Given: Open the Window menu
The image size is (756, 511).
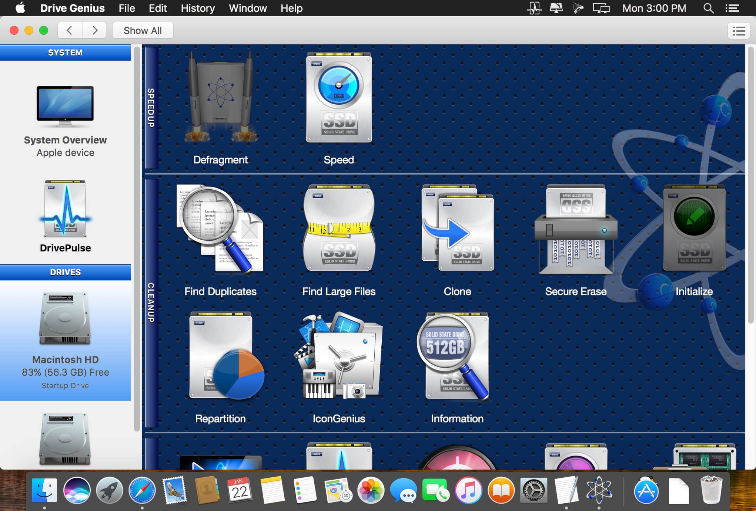Looking at the screenshot, I should point(248,8).
